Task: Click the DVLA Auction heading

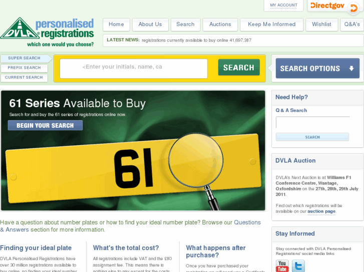Action: [295, 161]
